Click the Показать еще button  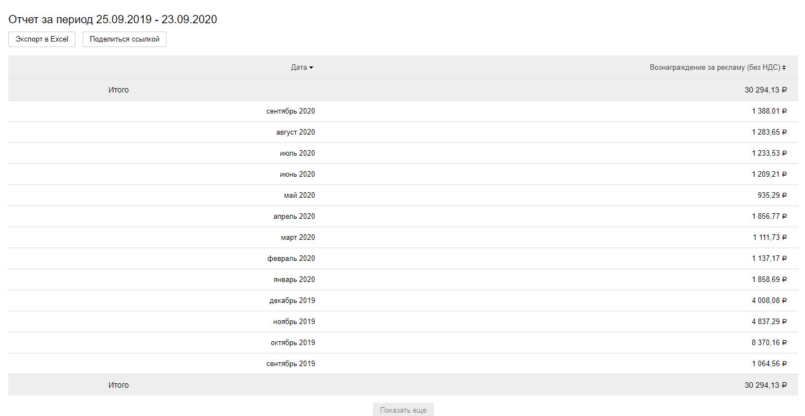(403, 410)
